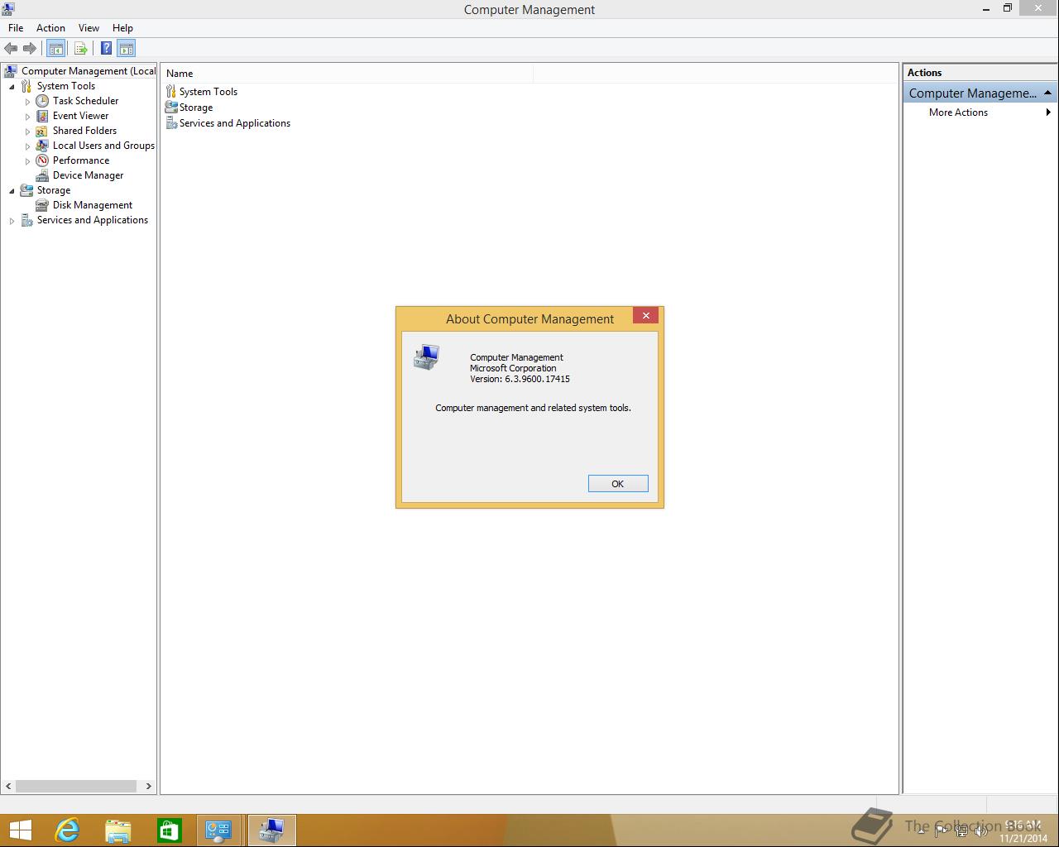Click the Event Viewer icon in tree
Image resolution: width=1059 pixels, height=847 pixels.
point(42,116)
